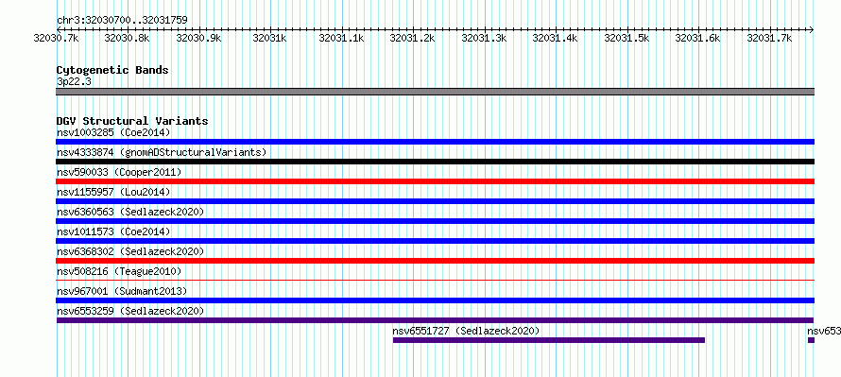
Task: Click the nsv508216 (Teague2010) label
Action: point(119,271)
